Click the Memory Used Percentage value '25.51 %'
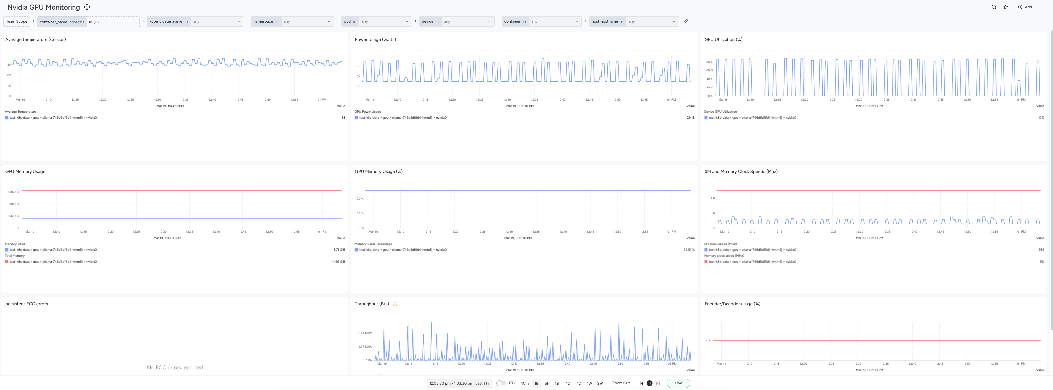The image size is (1053, 390). tap(689, 249)
